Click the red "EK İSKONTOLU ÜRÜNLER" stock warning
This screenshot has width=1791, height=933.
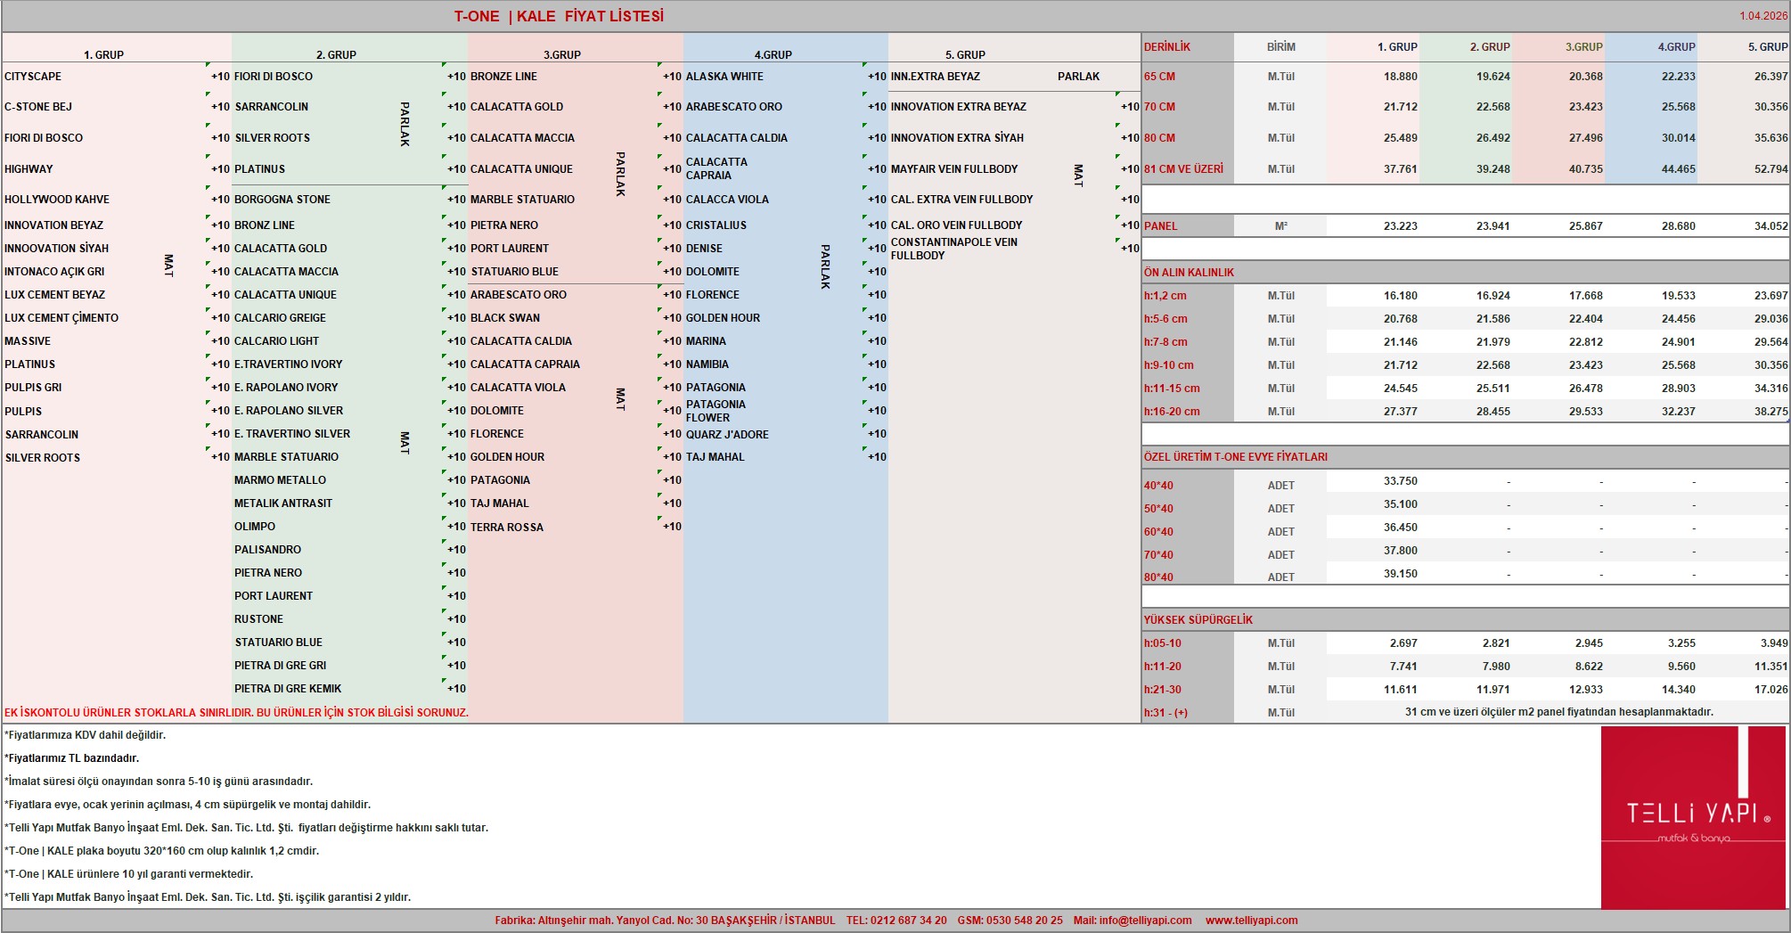pyautogui.click(x=236, y=713)
